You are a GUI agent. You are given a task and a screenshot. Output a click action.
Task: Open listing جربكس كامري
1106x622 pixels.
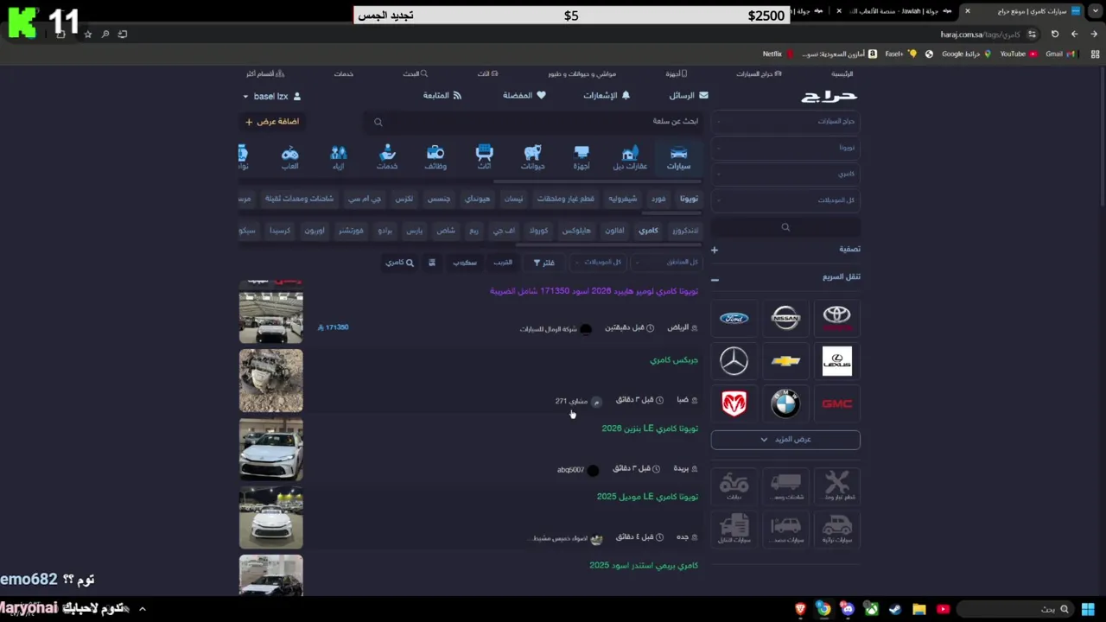pyautogui.click(x=674, y=359)
